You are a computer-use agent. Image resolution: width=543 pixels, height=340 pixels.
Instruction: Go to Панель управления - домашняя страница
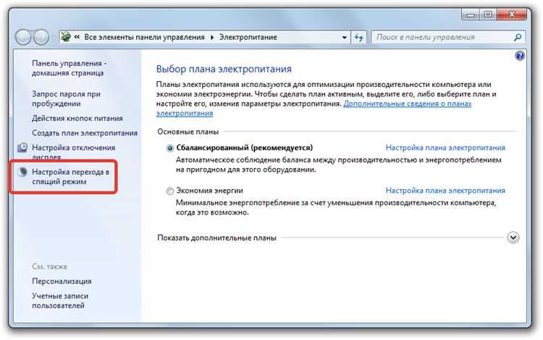point(70,68)
